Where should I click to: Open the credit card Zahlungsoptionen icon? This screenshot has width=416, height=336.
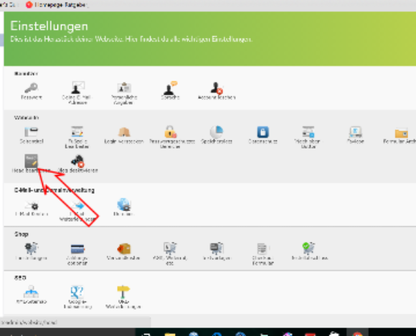tap(77, 249)
